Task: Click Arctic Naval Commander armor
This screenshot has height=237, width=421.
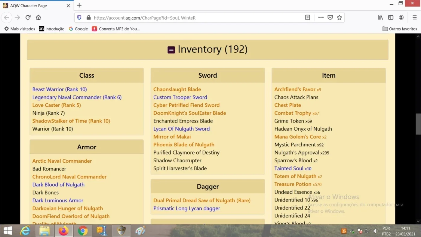Action: 62,161
